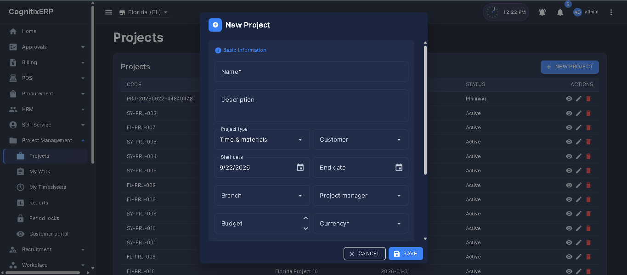
Task: Expand the Billing sidebar menu
Action: click(x=46, y=62)
